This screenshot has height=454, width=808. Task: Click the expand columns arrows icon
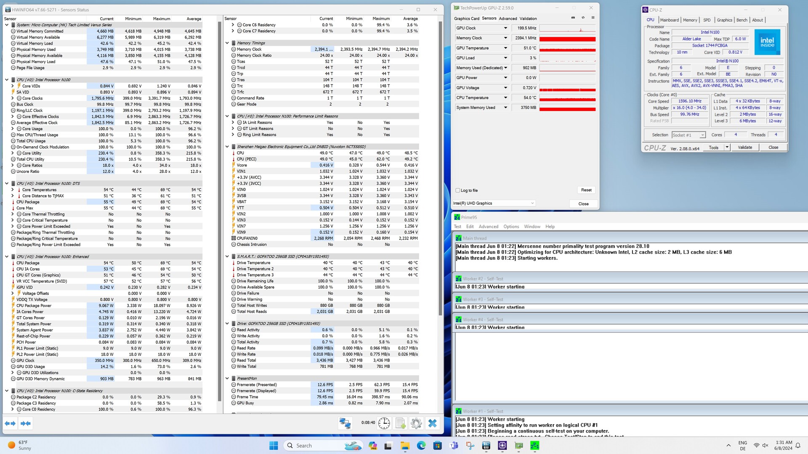pyautogui.click(x=10, y=423)
